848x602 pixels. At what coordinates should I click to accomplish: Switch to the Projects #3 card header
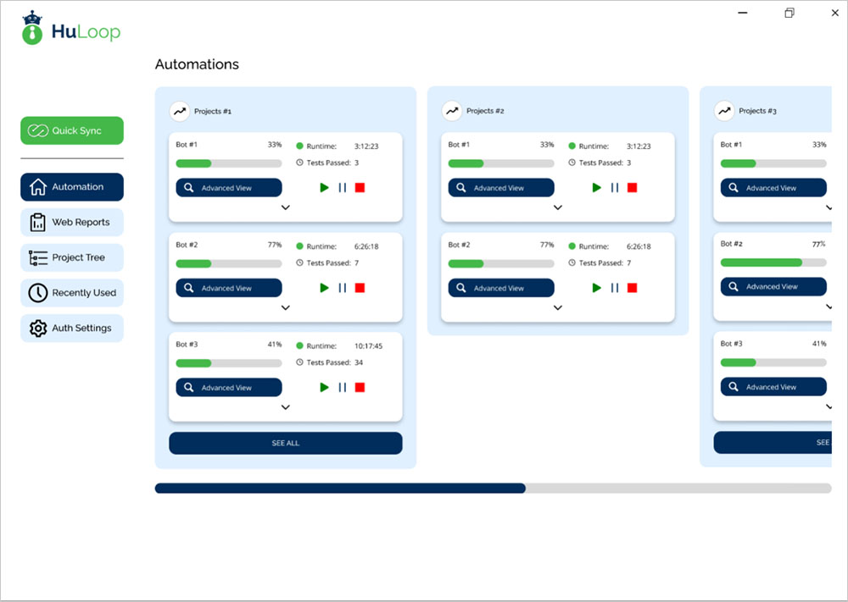[x=758, y=110]
